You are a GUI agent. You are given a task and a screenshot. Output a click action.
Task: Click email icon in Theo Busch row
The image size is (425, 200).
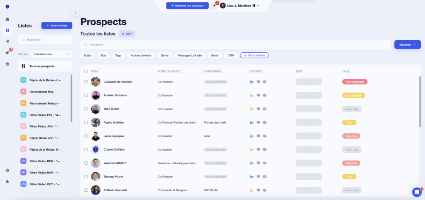[x=264, y=109]
